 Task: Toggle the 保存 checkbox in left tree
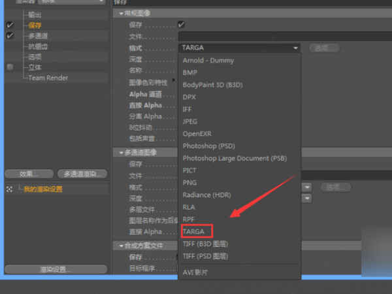coord(10,25)
